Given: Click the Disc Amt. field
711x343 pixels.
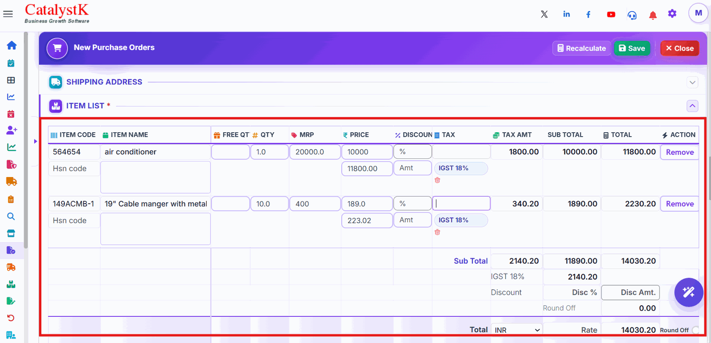Looking at the screenshot, I should click(x=631, y=292).
